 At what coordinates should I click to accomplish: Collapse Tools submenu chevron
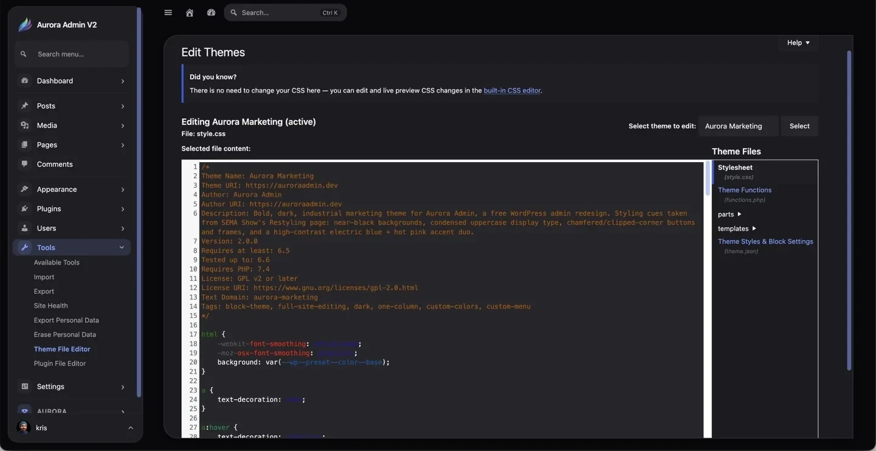(122, 248)
